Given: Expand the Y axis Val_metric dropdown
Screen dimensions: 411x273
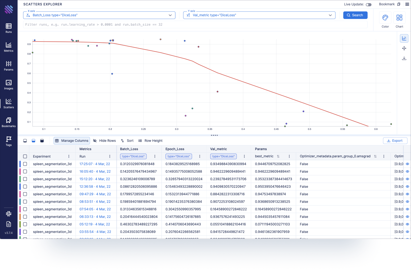Looking at the screenshot, I should pyautogui.click(x=330, y=15).
